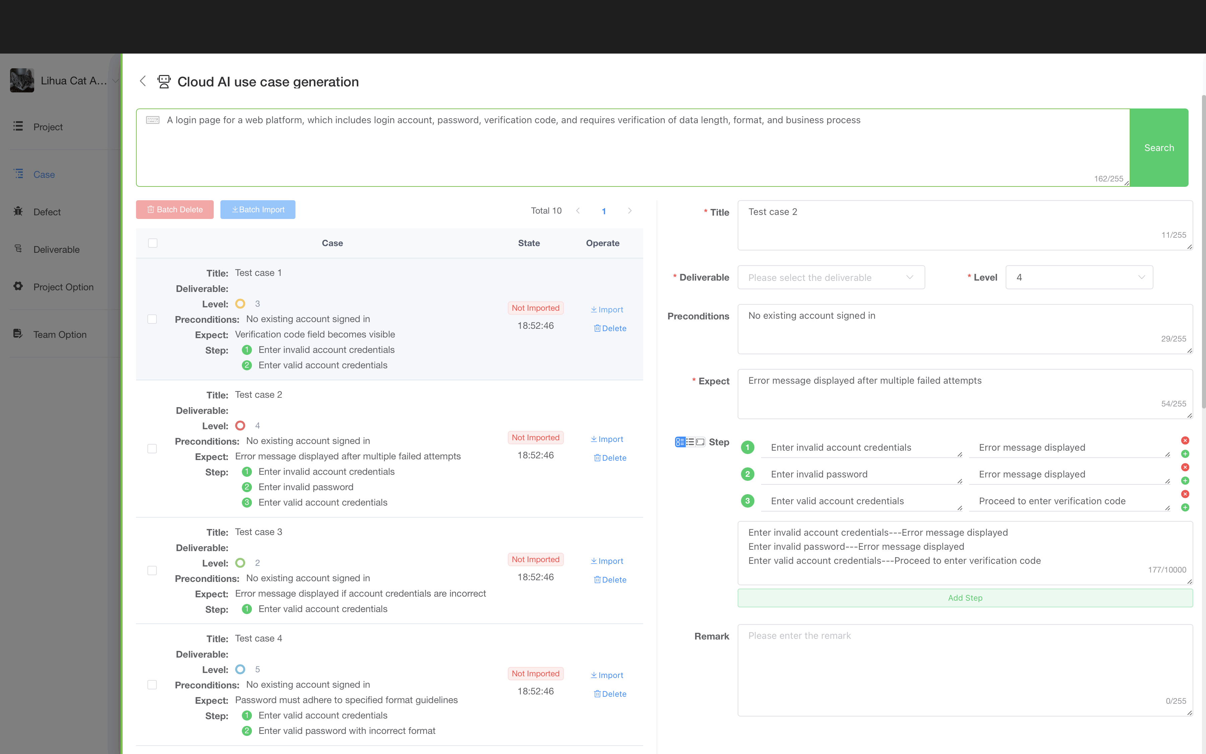This screenshot has height=754, width=1206.
Task: Switch Step editor to plain list mode
Action: point(690,442)
